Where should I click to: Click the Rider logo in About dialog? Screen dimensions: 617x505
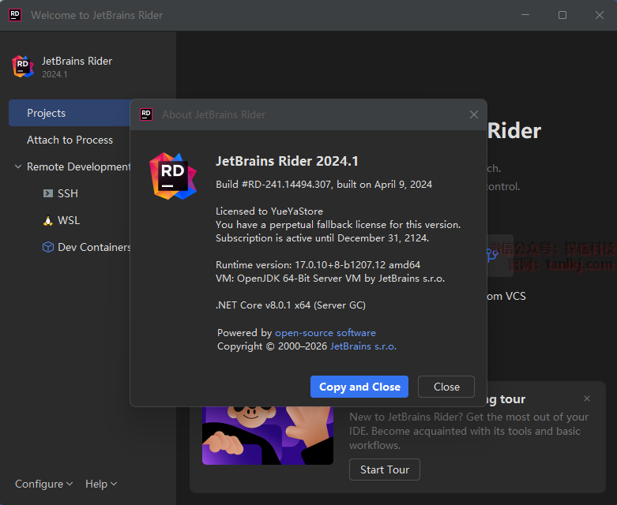[173, 175]
